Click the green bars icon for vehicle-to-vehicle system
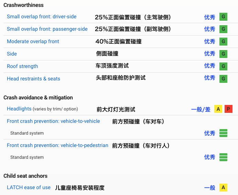Viewport: 238px width, 195px height. (223, 133)
